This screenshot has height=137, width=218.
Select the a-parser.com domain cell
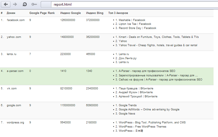(x=15, y=71)
